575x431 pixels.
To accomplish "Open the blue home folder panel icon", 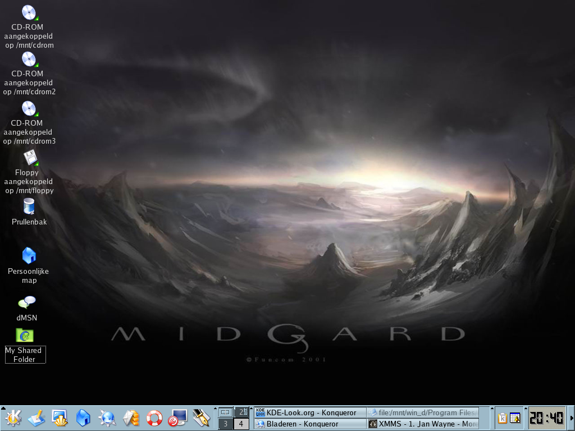I will coord(83,418).
